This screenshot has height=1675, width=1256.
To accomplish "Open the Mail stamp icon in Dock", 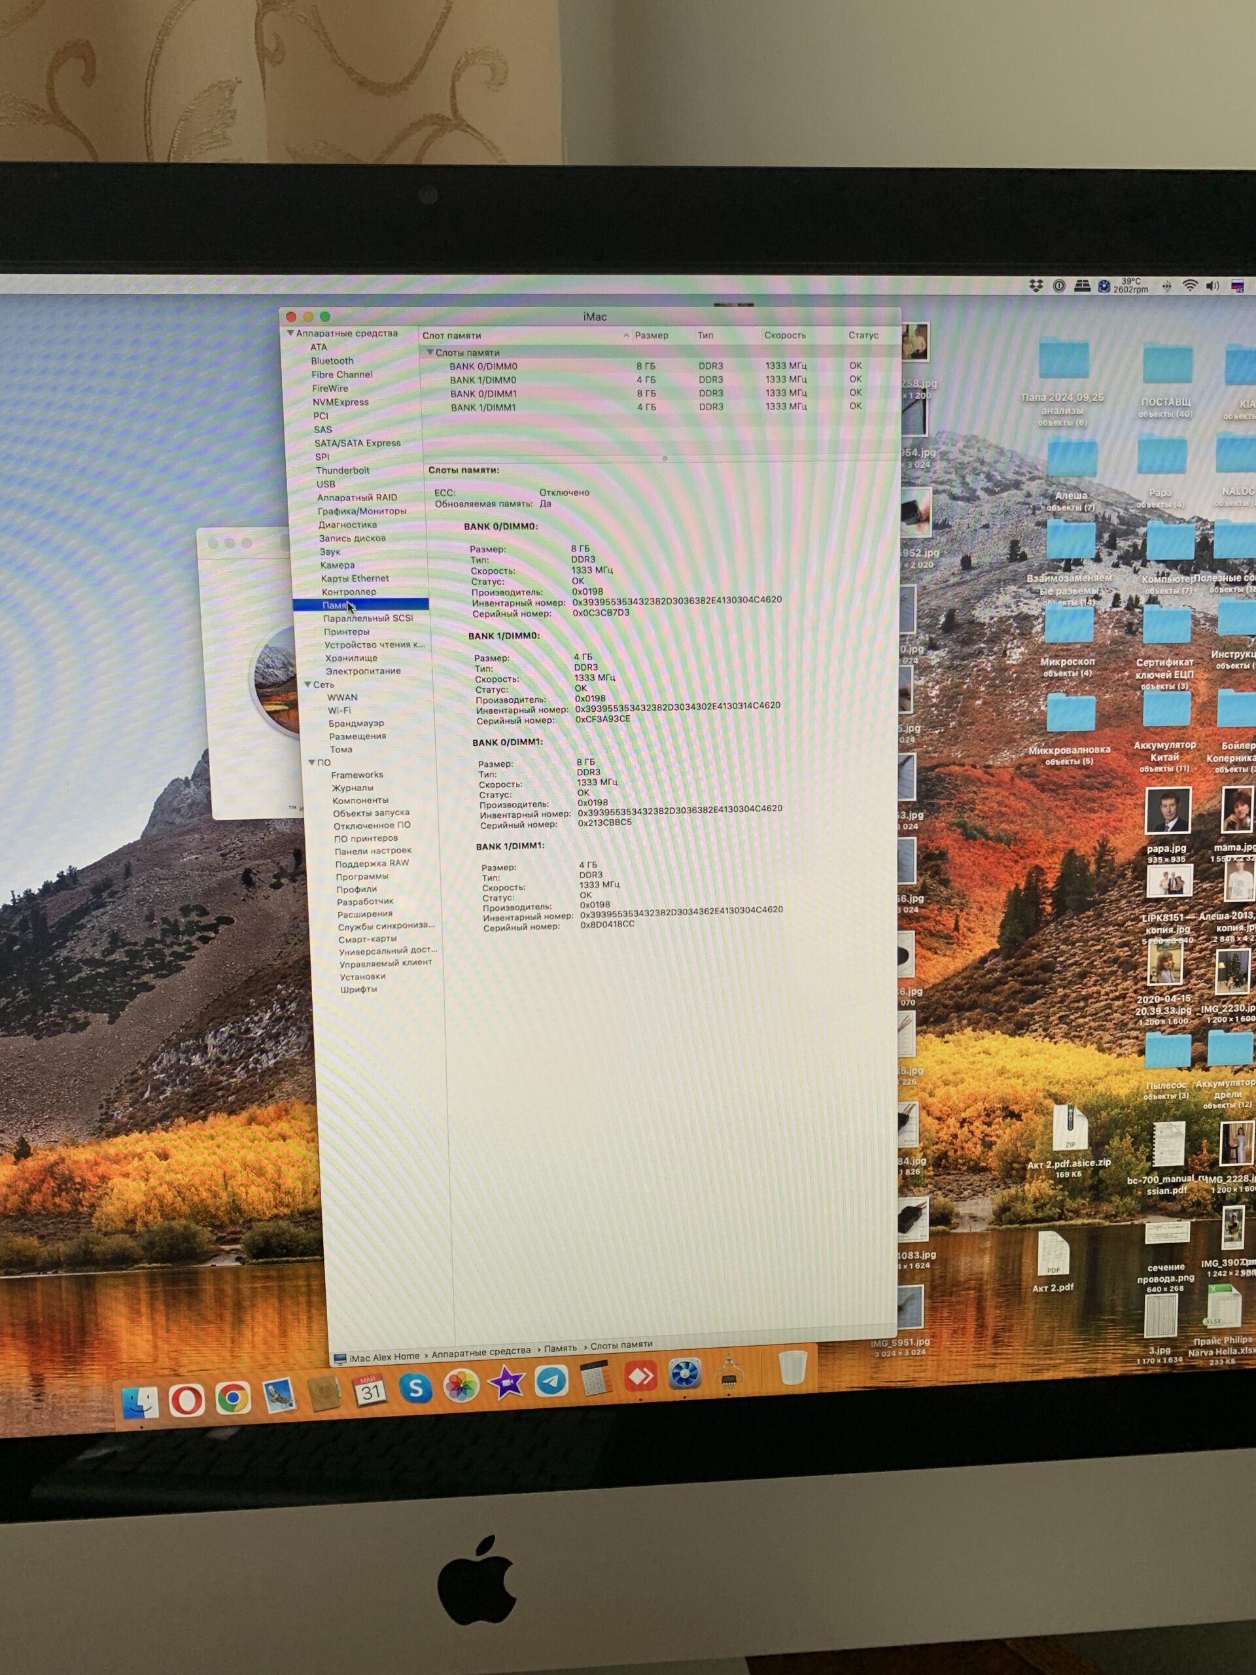I will point(278,1395).
